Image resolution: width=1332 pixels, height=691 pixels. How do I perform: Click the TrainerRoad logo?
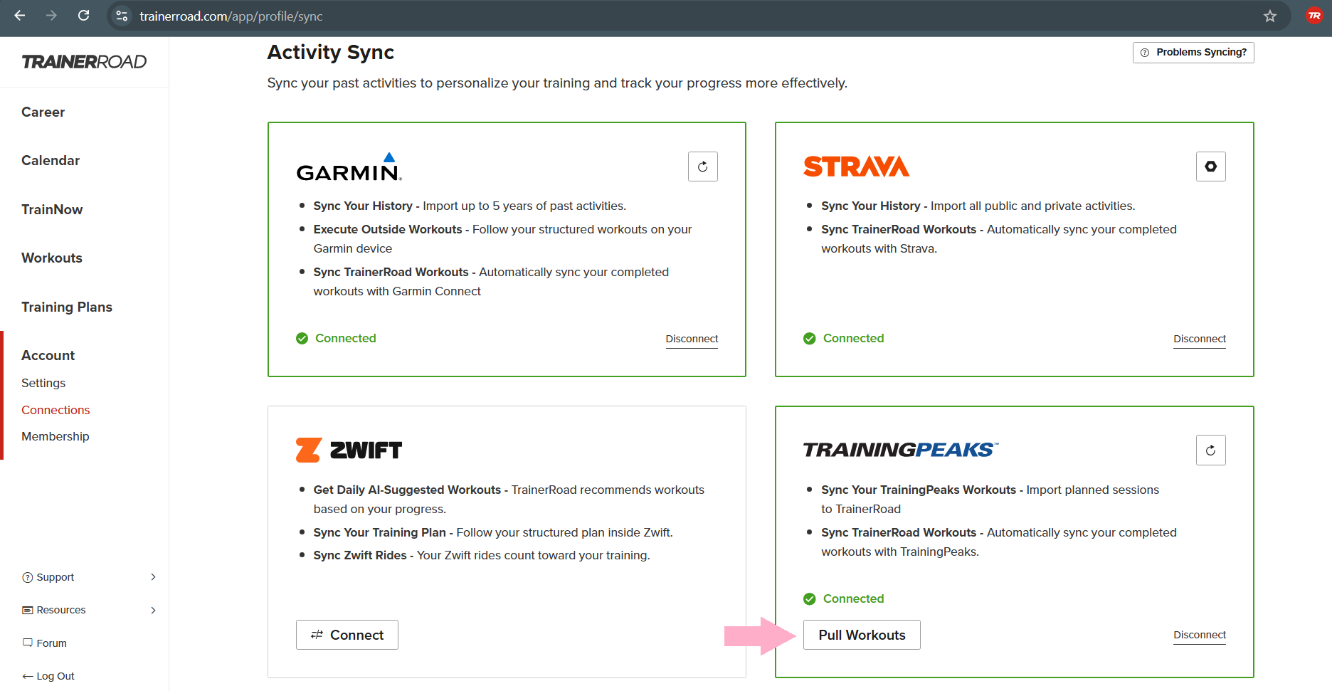tap(84, 62)
